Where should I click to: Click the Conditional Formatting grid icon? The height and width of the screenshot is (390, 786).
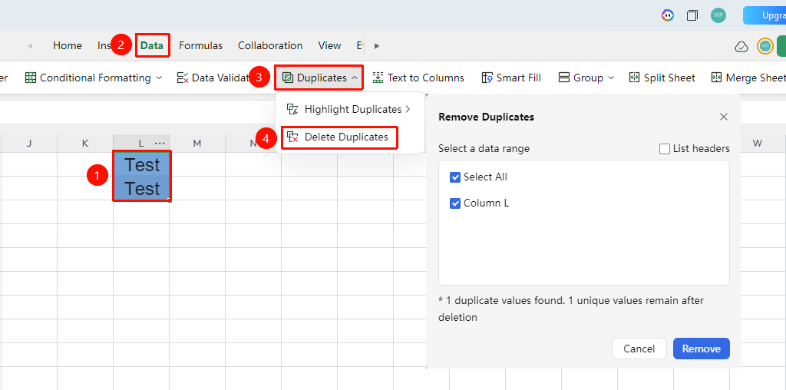(x=31, y=78)
